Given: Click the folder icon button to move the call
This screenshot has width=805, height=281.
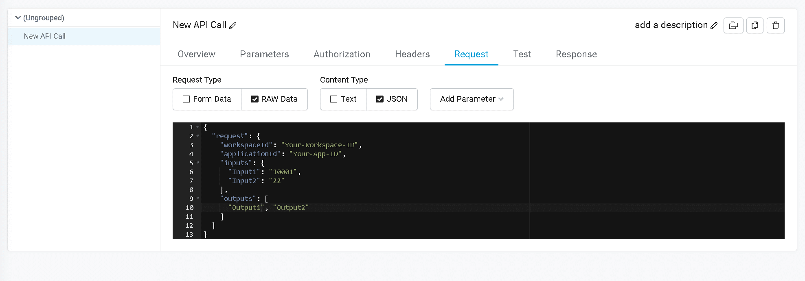Looking at the screenshot, I should click(x=733, y=25).
